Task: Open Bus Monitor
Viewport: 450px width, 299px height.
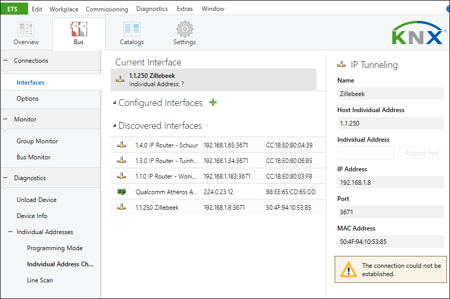Action: coord(33,157)
